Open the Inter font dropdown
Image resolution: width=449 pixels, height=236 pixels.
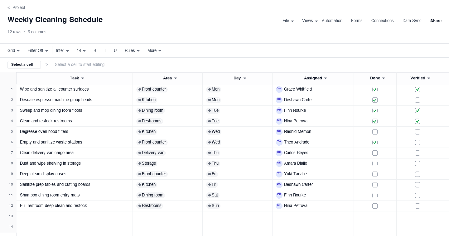62,50
